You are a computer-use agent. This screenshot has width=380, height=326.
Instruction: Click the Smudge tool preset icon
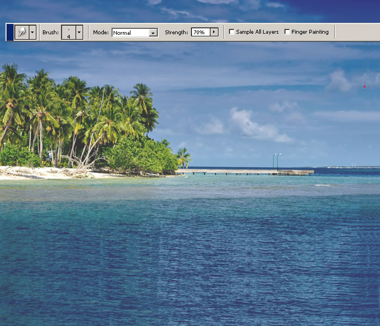pyautogui.click(x=22, y=32)
